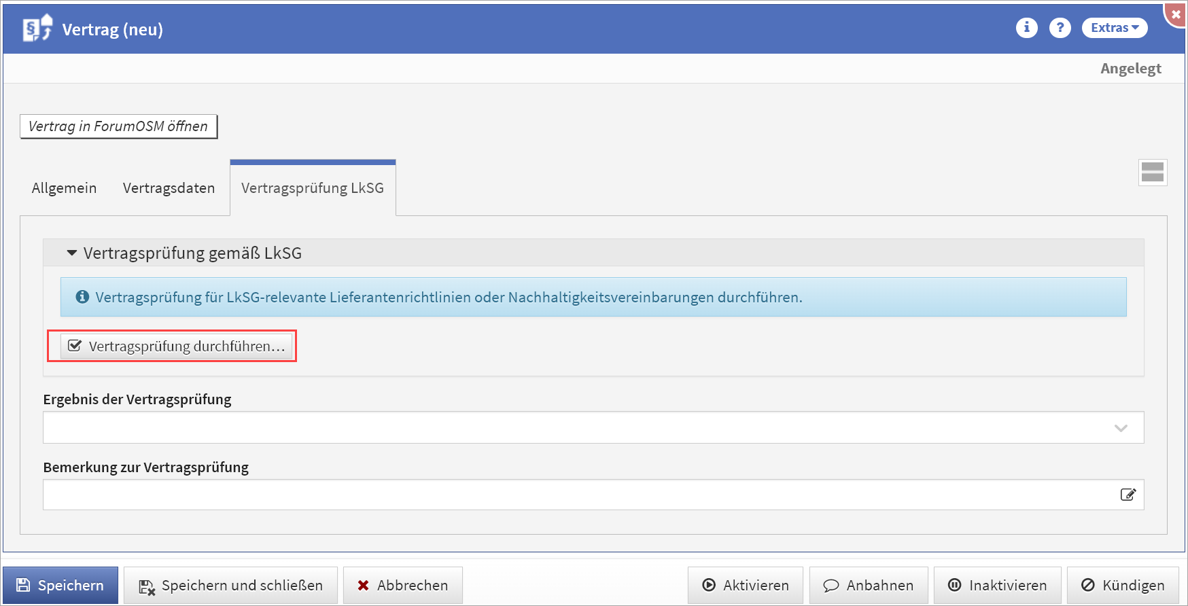Select the Vertragsprüfung LkSG tab

tap(313, 188)
